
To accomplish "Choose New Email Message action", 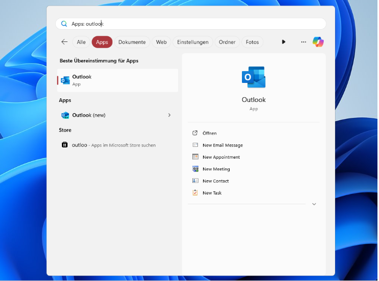I will tap(222, 145).
